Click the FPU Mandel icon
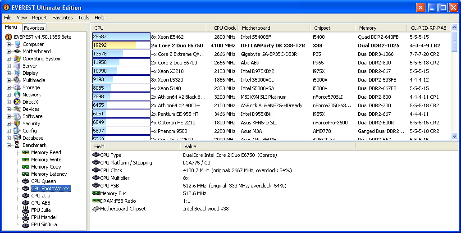461x233 pixels. pos(26,217)
